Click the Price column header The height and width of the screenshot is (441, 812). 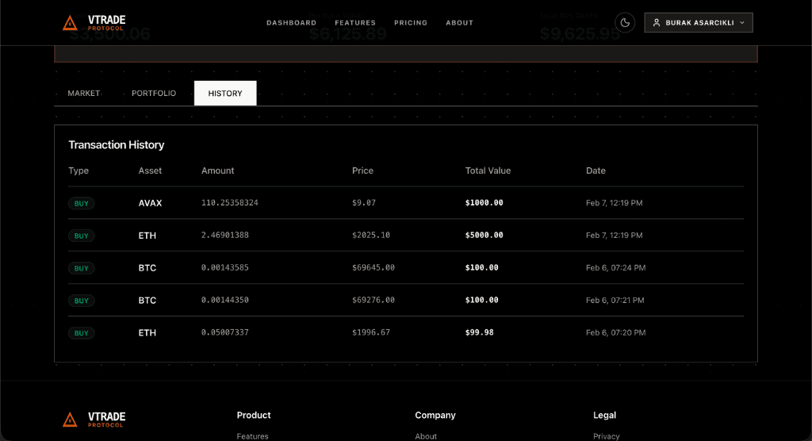(362, 171)
